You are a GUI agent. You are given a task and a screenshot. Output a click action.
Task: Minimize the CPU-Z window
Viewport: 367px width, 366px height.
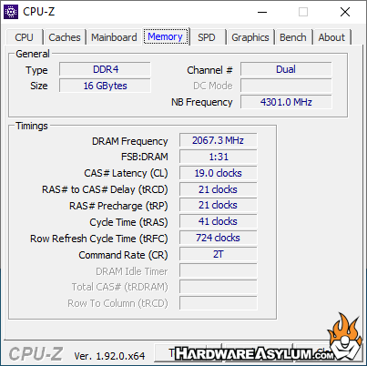click(262, 12)
